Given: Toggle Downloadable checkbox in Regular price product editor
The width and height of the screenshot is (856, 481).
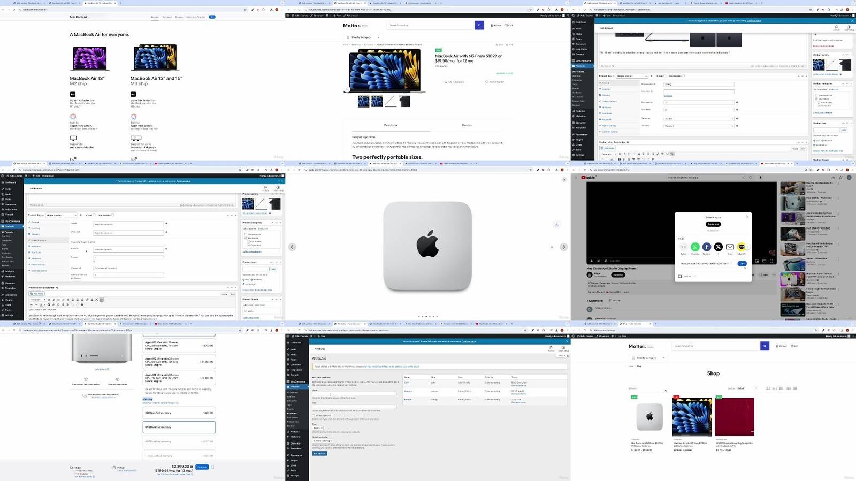Looking at the screenshot, I should tap(683, 76).
